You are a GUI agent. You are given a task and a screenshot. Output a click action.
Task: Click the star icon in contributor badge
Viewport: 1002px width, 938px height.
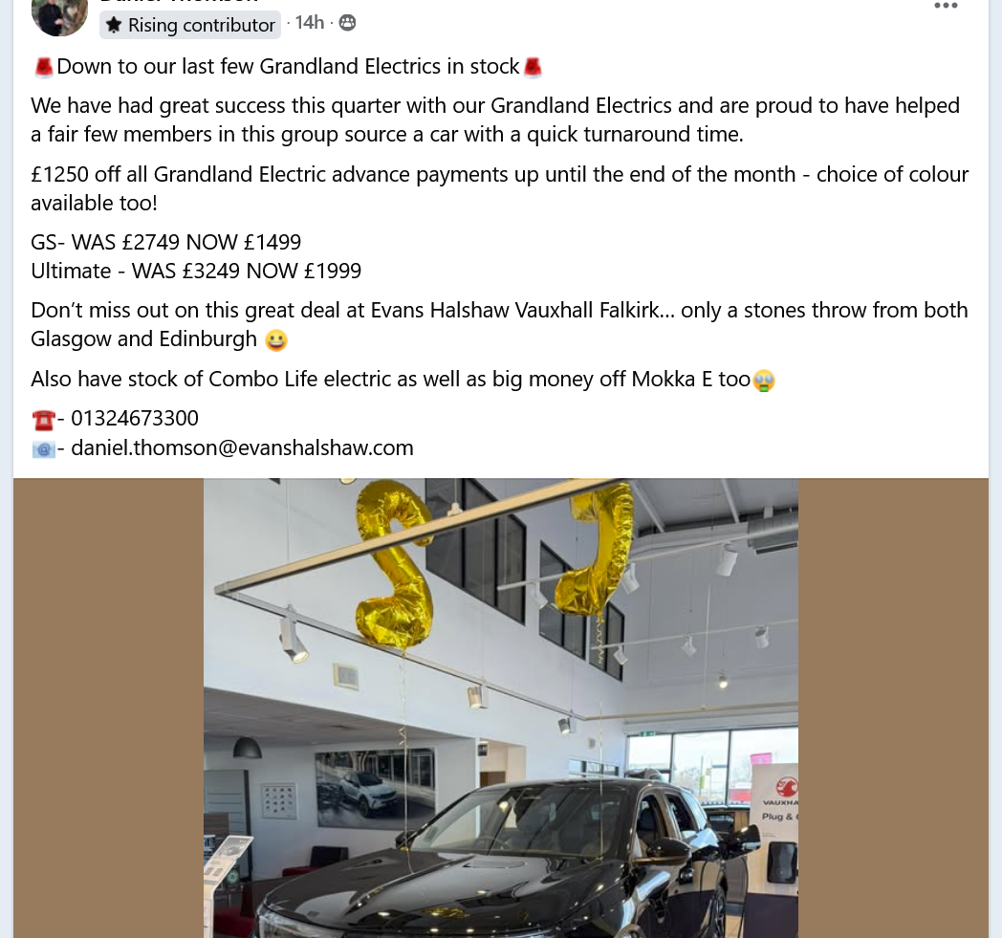pos(114,25)
